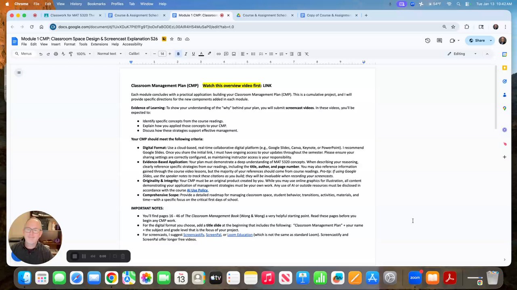Click the document vertical scrollbar

[x=496, y=97]
